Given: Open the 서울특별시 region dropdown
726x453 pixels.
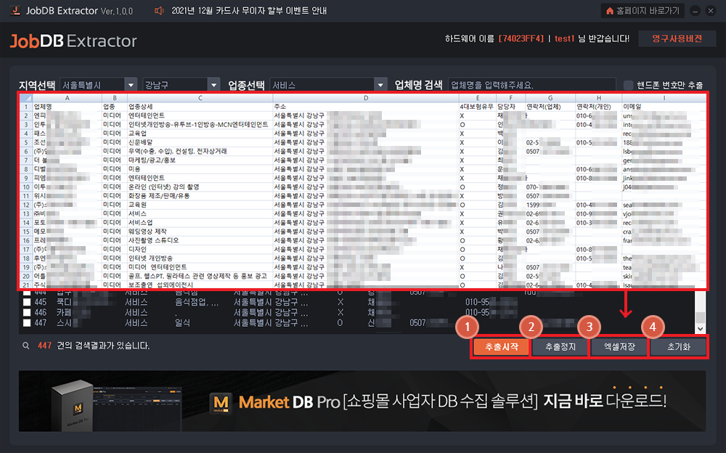Looking at the screenshot, I should pyautogui.click(x=131, y=85).
